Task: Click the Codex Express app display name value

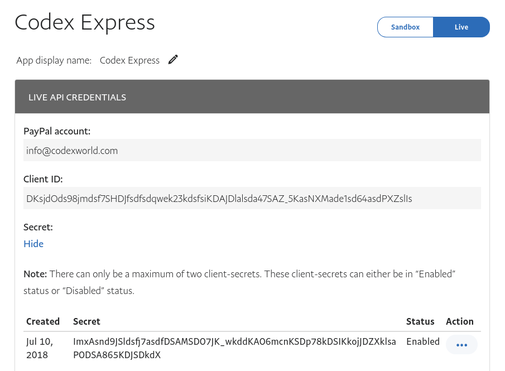Action: 129,60
